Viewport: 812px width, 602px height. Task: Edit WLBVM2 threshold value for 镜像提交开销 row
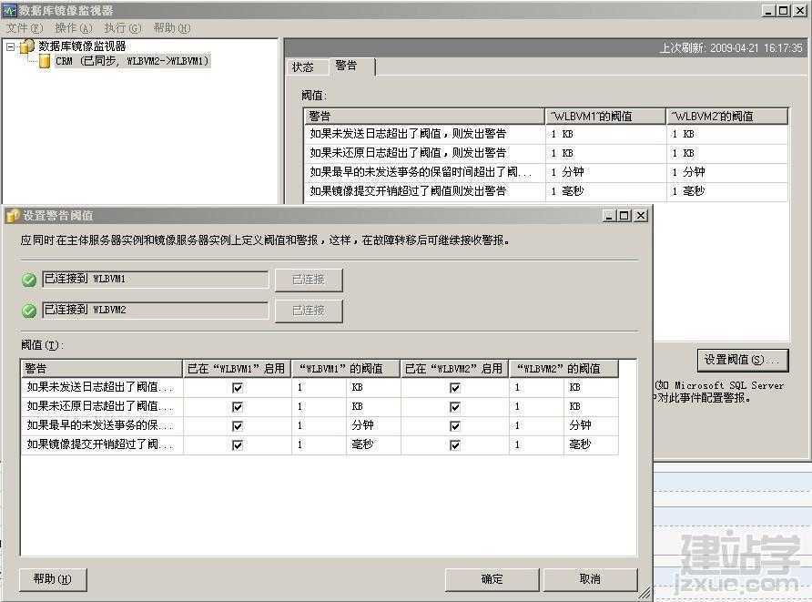(536, 445)
